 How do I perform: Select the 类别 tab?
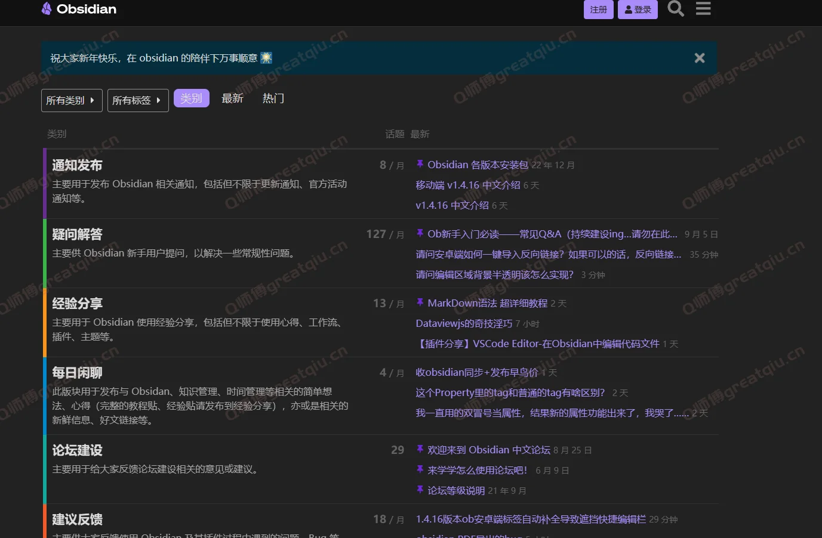[191, 98]
